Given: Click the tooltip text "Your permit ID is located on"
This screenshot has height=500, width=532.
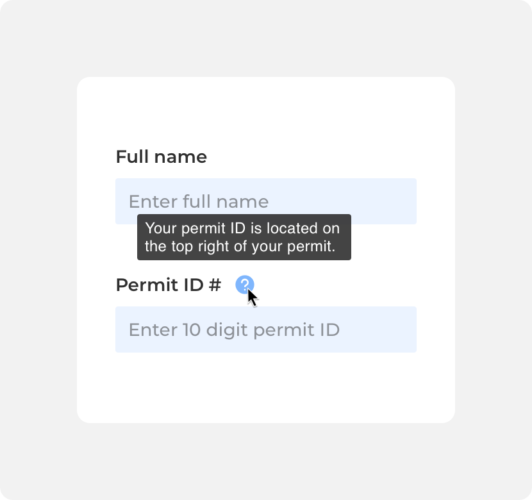Looking at the screenshot, I should [x=242, y=228].
